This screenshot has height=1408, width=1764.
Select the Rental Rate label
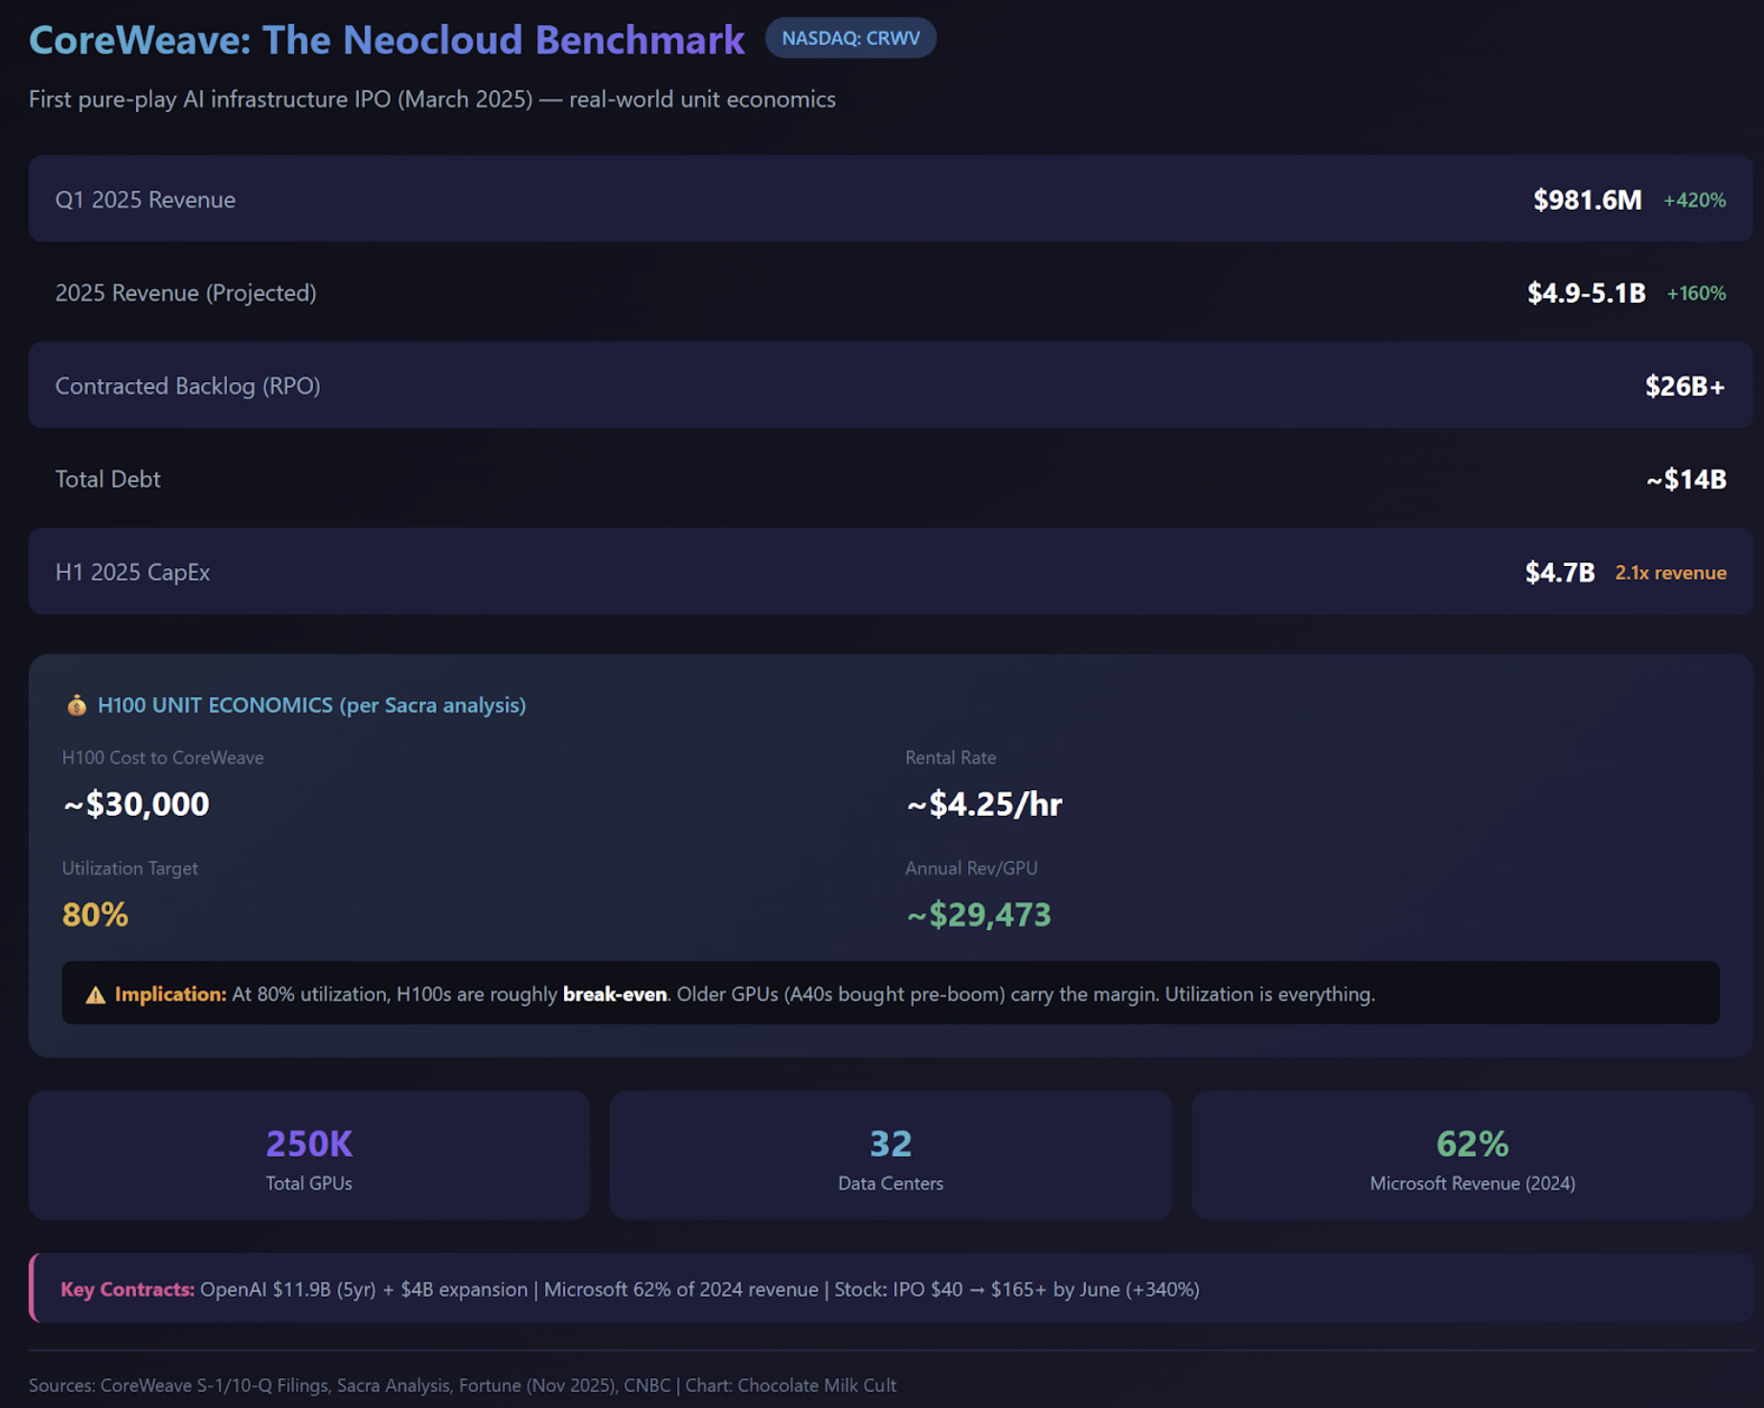click(x=951, y=758)
